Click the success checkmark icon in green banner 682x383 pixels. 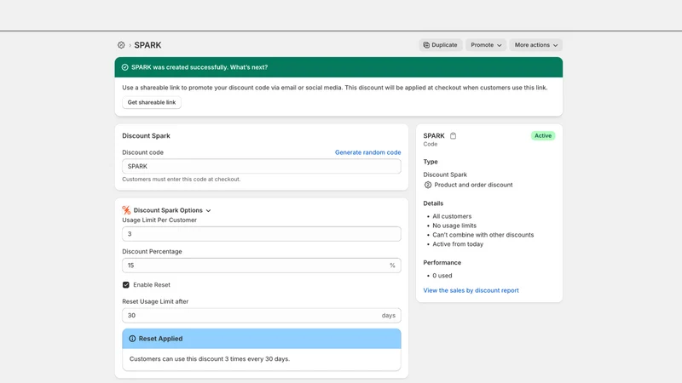click(124, 67)
